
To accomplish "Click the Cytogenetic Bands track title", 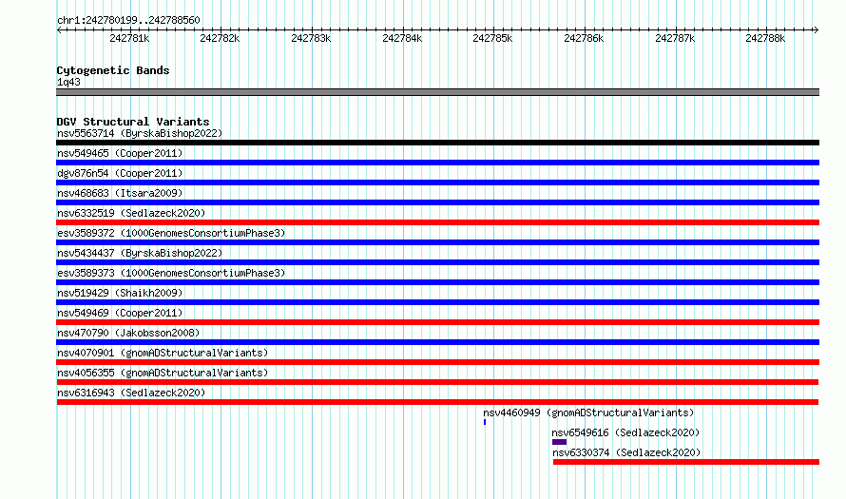I will 113,70.
